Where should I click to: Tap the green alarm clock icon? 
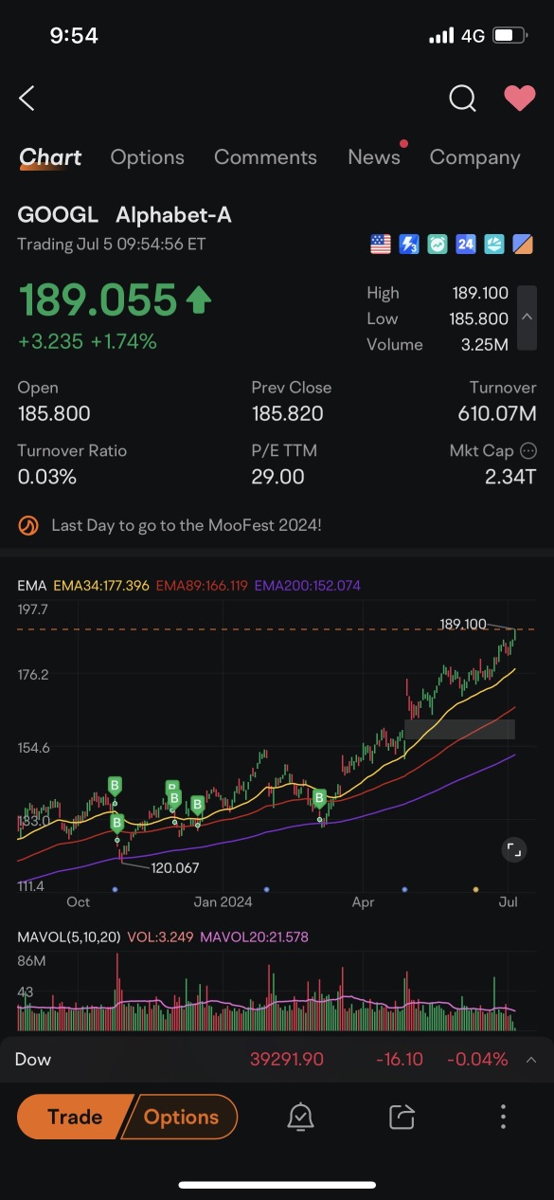[x=437, y=245]
